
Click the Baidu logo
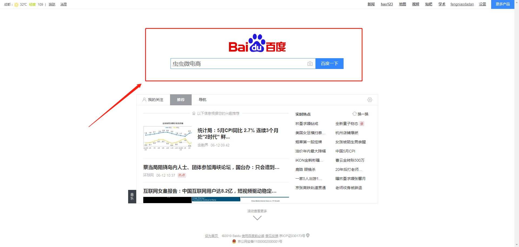point(257,43)
